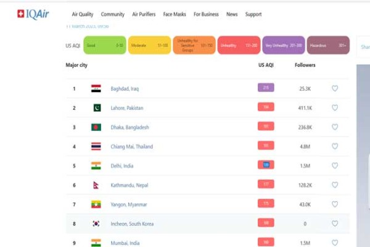Open the Face Masks menu
Screen dimensions: 370x247
[175, 14]
